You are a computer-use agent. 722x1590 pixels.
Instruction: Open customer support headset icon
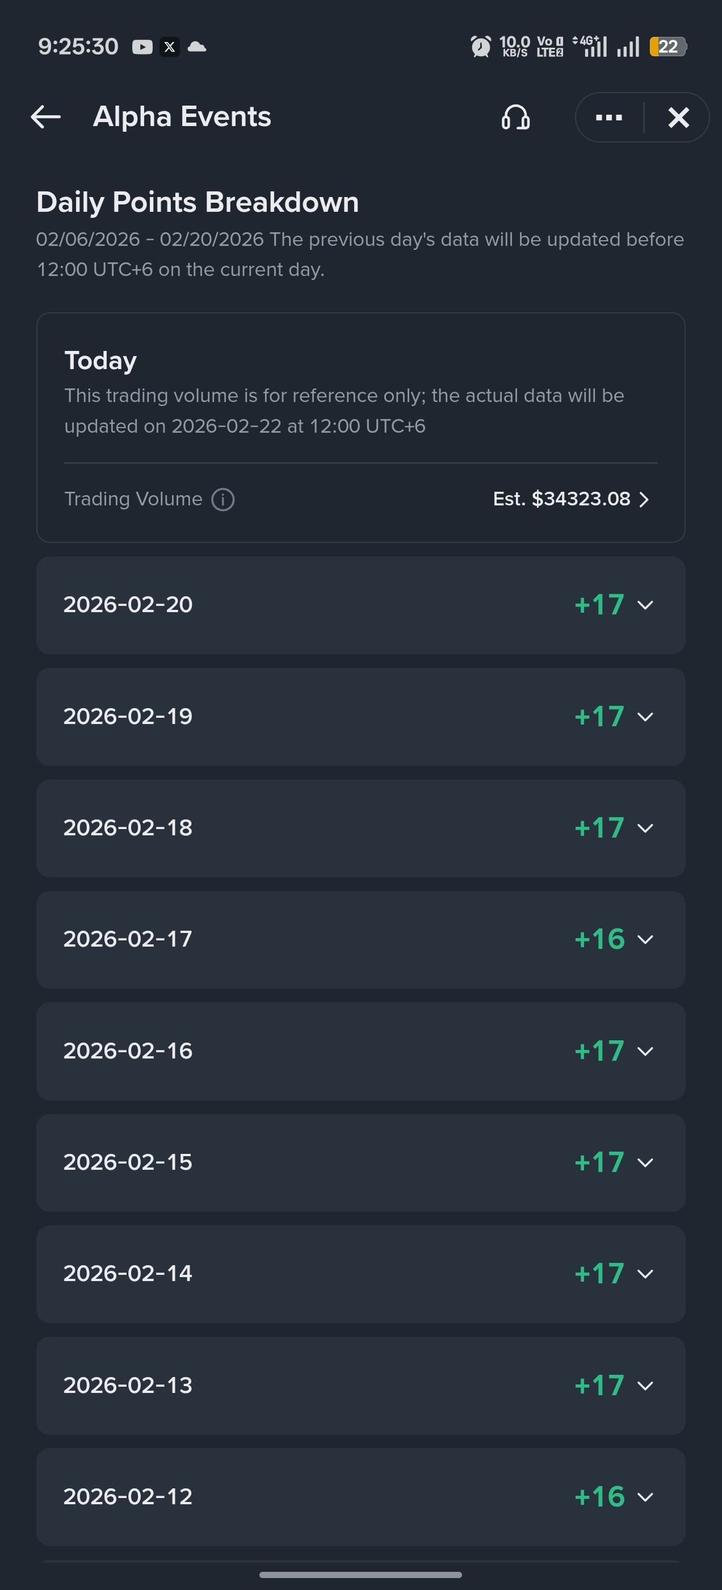(516, 116)
